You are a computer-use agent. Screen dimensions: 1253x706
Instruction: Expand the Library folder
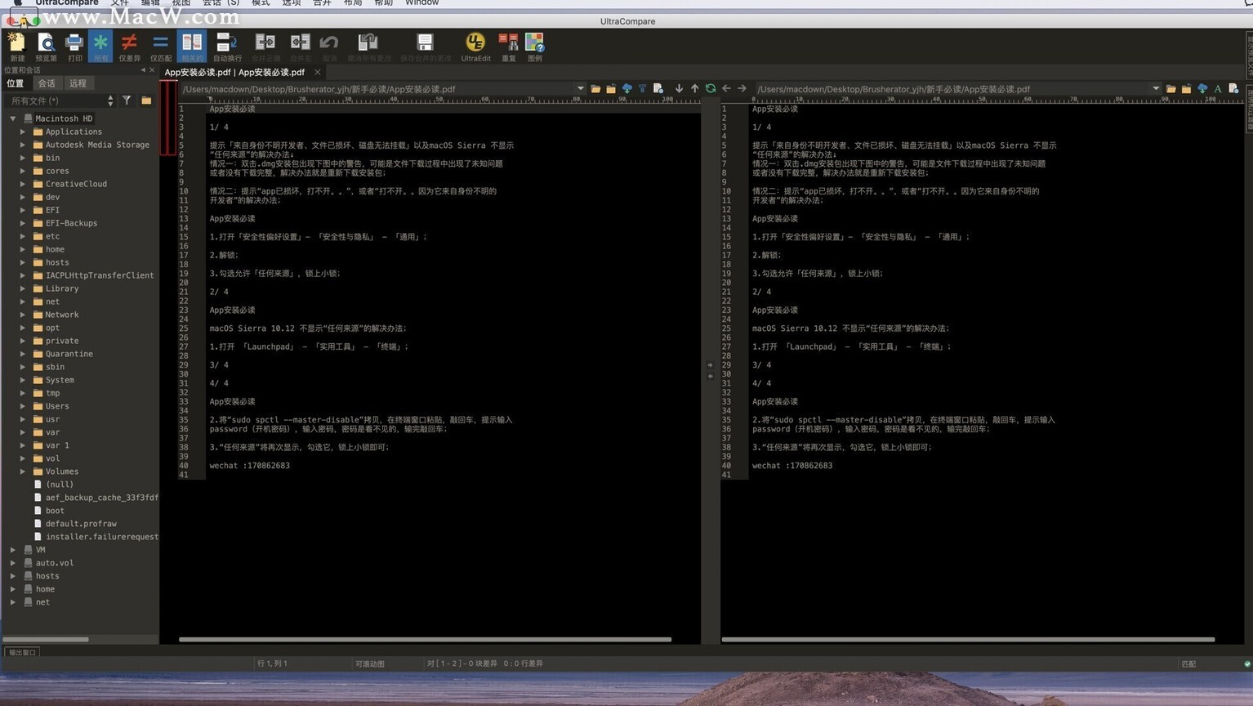coord(23,288)
